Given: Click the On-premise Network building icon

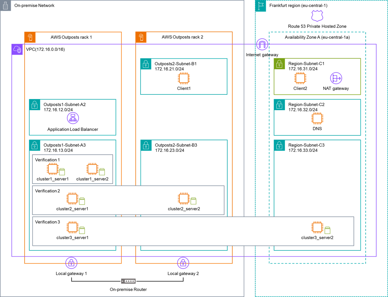Looking at the screenshot, I should click(x=6, y=6).
